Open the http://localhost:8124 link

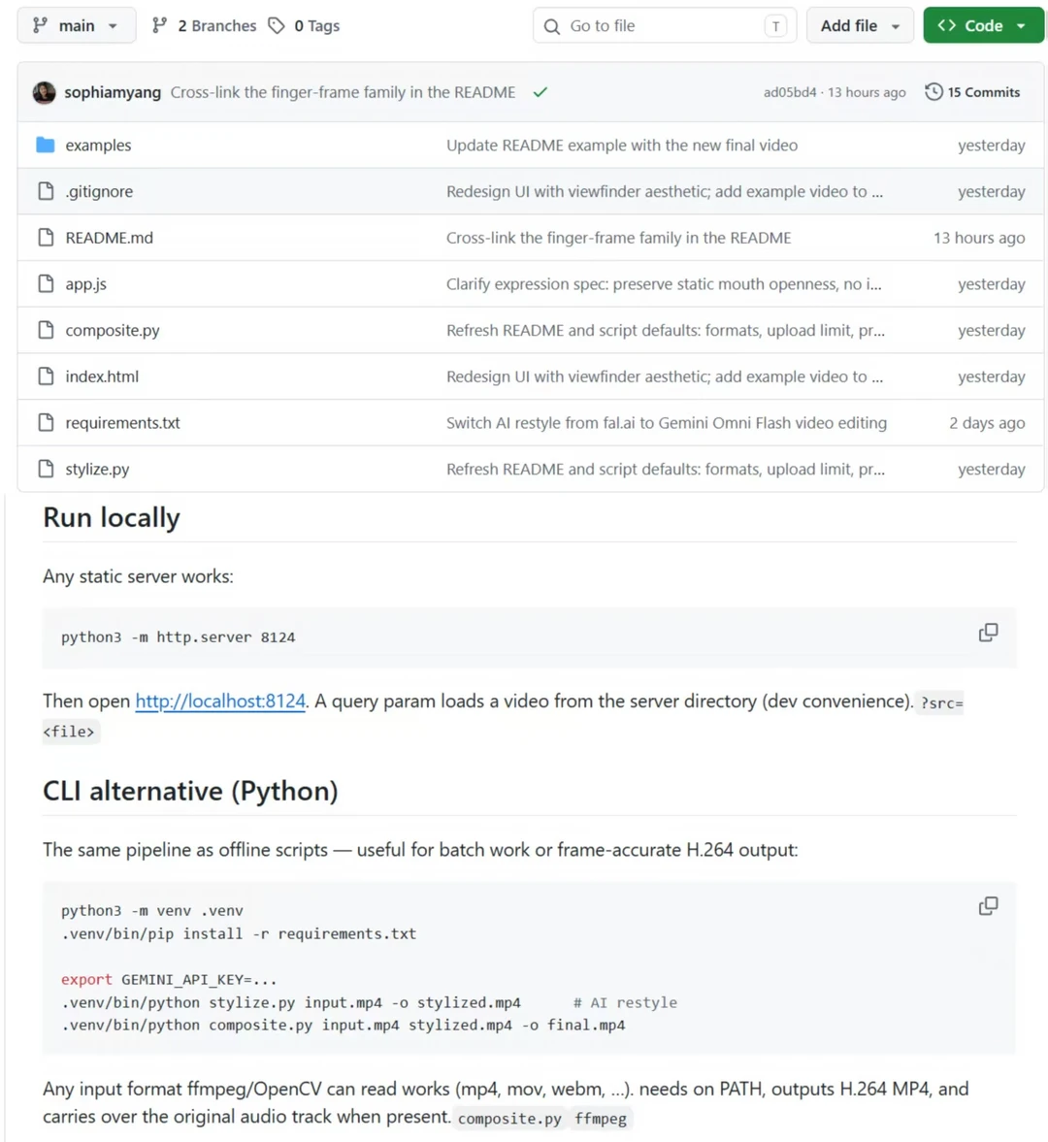tap(220, 701)
